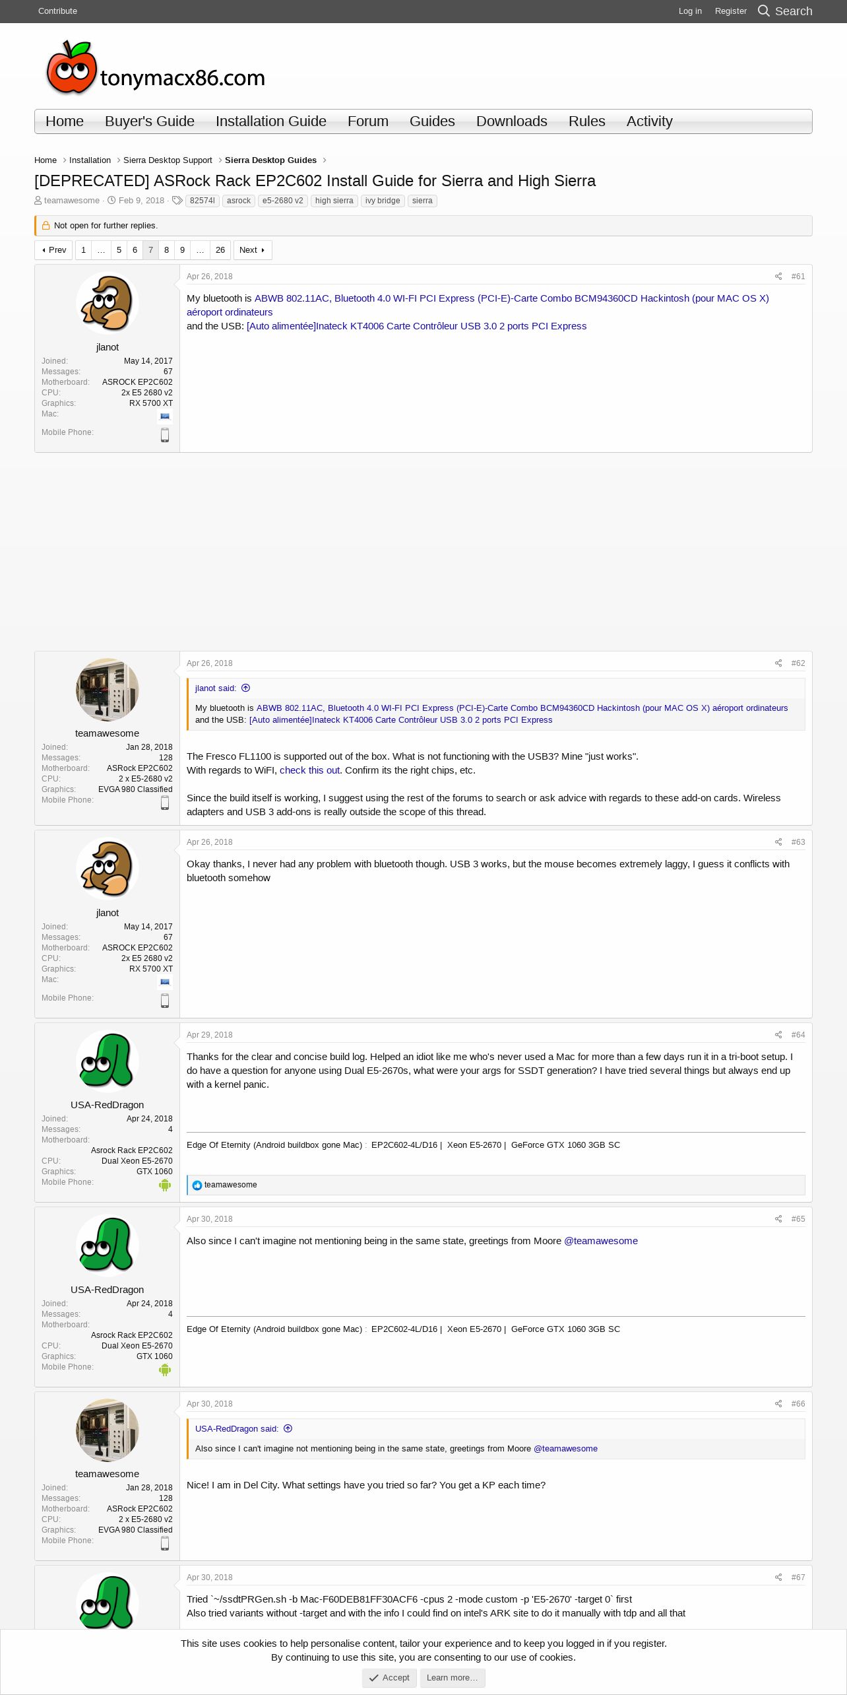Click the Log in link

pyautogui.click(x=690, y=11)
